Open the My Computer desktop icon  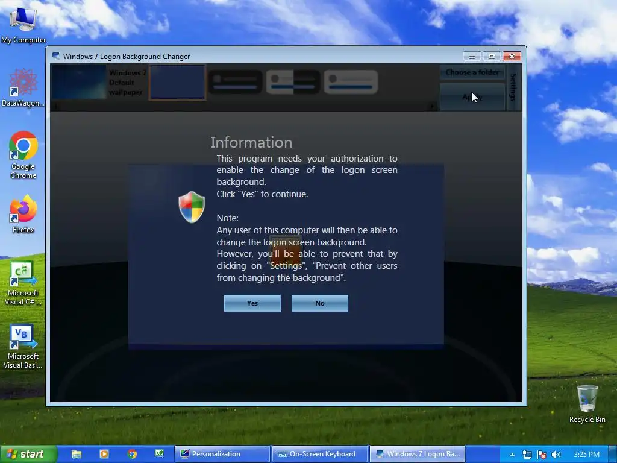pyautogui.click(x=23, y=25)
